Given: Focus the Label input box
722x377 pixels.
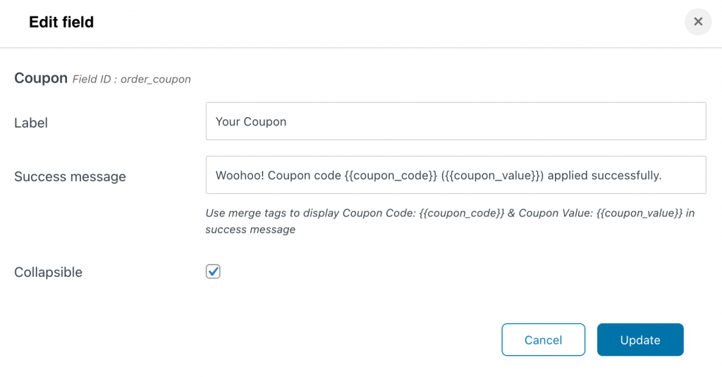Looking at the screenshot, I should [x=456, y=121].
